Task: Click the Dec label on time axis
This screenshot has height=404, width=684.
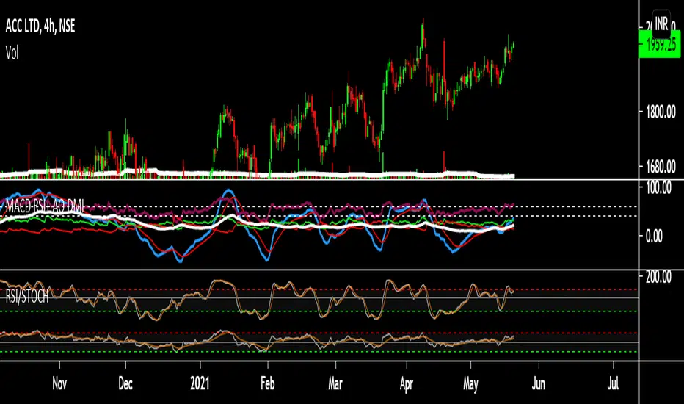Action: coord(126,383)
